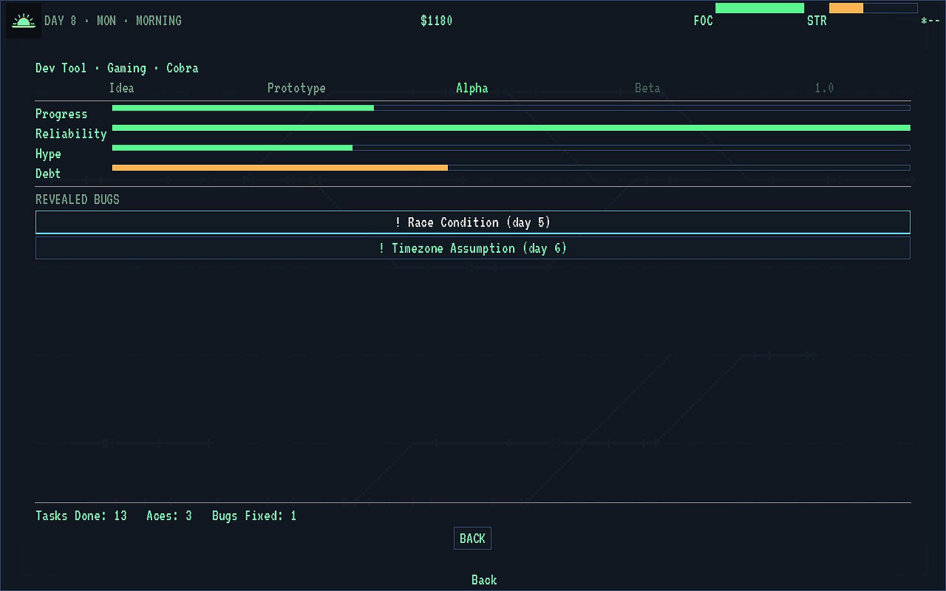The image size is (946, 591).
Task: Click the orange Debt bar
Action: (x=511, y=167)
